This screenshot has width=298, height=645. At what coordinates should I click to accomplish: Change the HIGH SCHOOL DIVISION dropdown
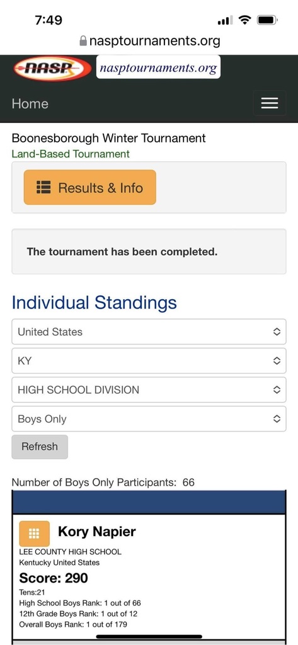[149, 389]
